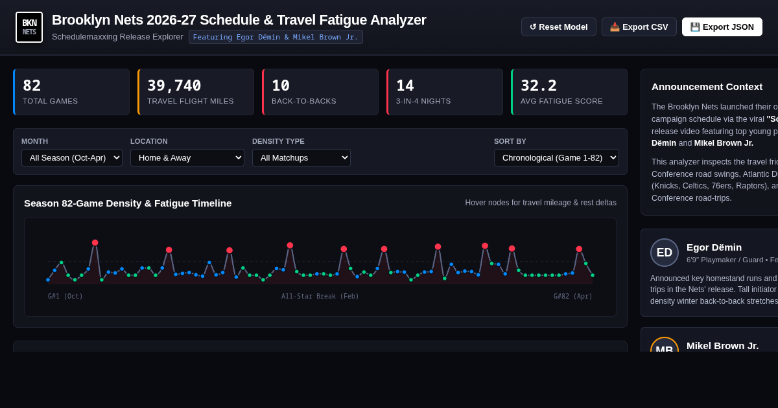Click the final green node at G#82
Image resolution: width=778 pixels, height=408 pixels.
[593, 275]
